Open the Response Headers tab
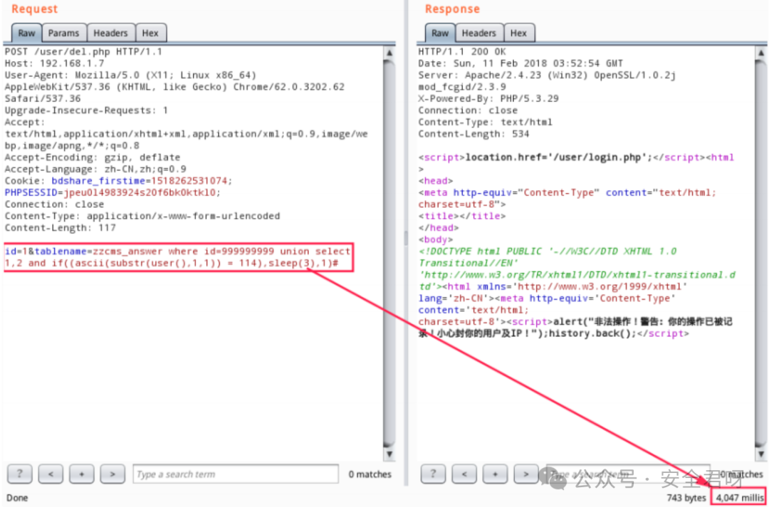769x510 pixels. click(478, 33)
